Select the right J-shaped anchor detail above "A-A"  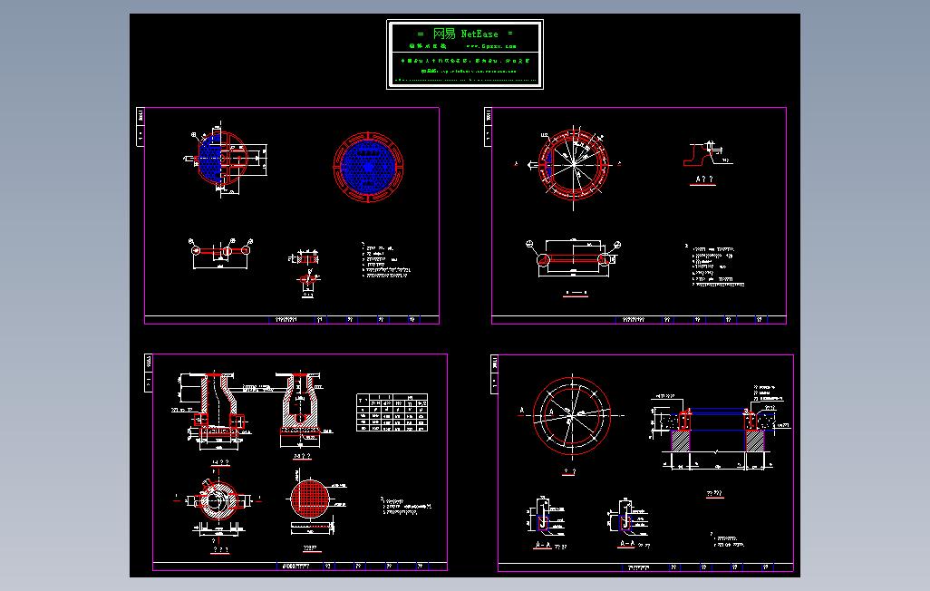[627, 516]
